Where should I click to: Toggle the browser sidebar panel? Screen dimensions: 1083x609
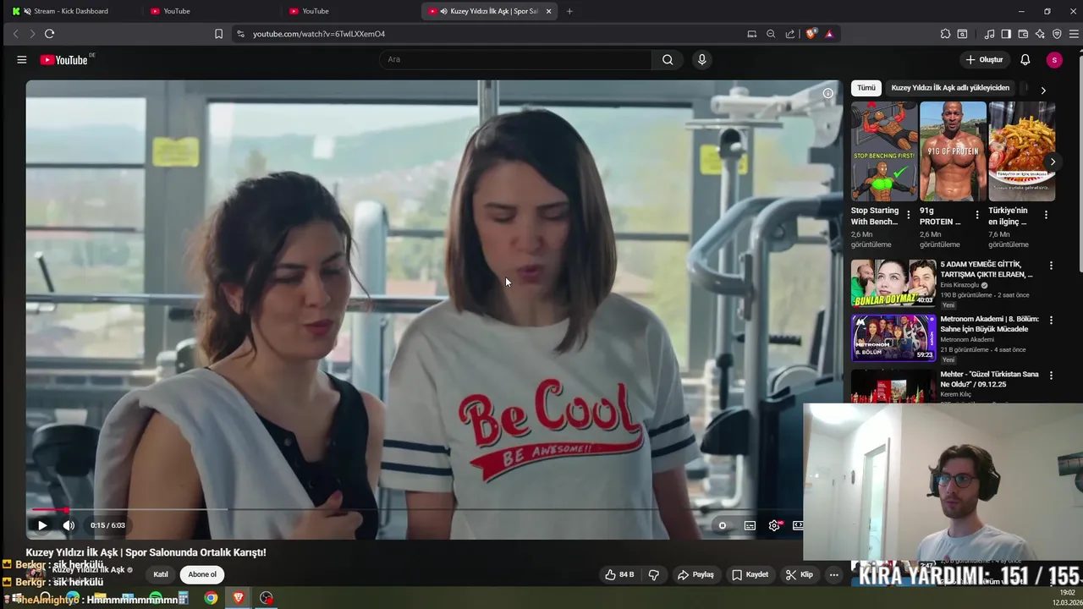click(1006, 34)
